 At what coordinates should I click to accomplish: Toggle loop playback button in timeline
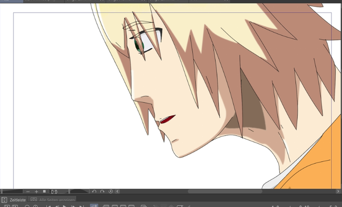point(94,205)
